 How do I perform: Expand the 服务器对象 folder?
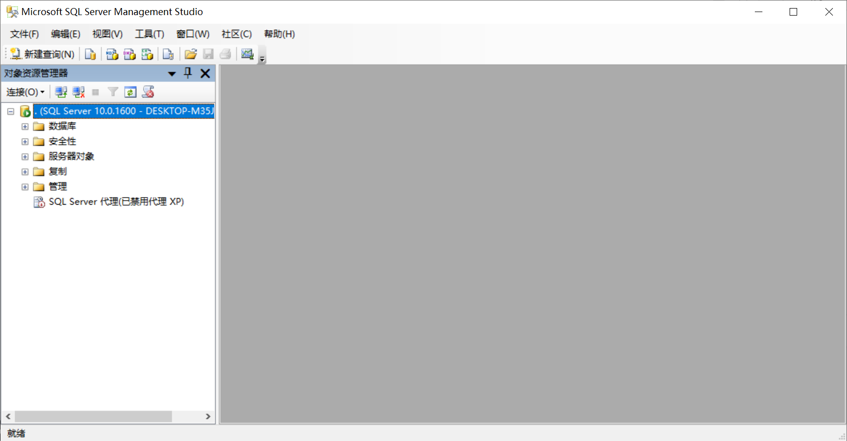[x=25, y=156]
